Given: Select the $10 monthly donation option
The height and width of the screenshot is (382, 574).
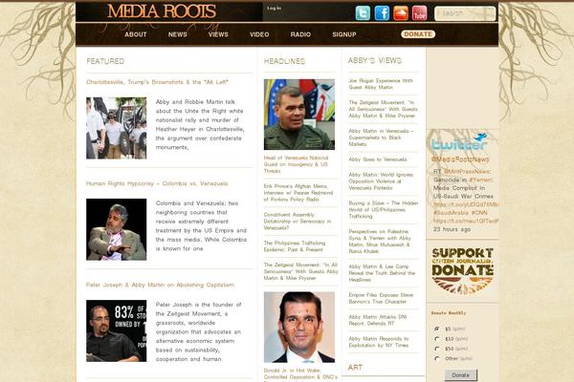Looking at the screenshot, I should [437, 339].
